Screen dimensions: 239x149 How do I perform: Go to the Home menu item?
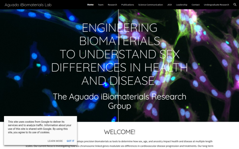(90, 5)
